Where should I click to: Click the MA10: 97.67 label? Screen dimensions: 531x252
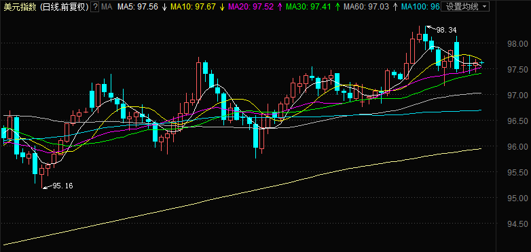pyautogui.click(x=193, y=7)
